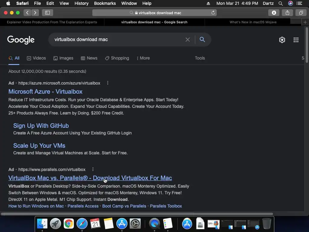This screenshot has width=309, height=232.
Task: Select the Videos search filter
Action: point(36,58)
